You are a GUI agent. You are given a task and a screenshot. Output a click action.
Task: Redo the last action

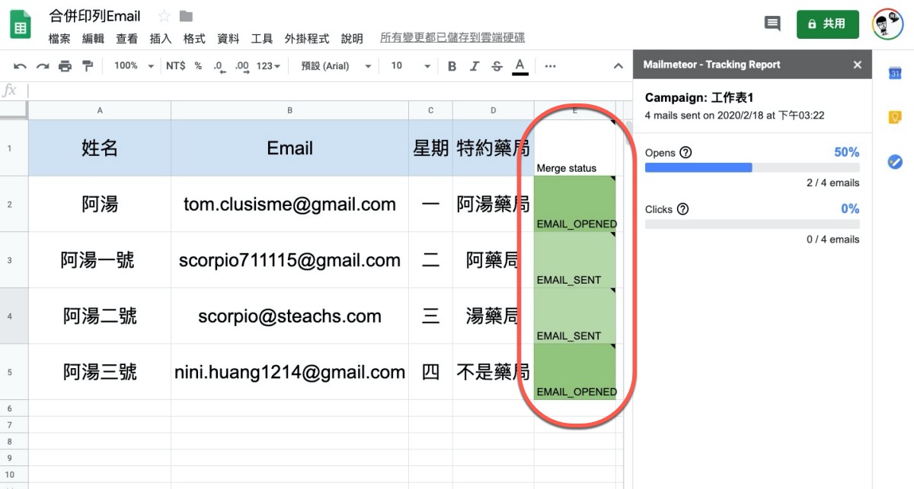click(43, 66)
